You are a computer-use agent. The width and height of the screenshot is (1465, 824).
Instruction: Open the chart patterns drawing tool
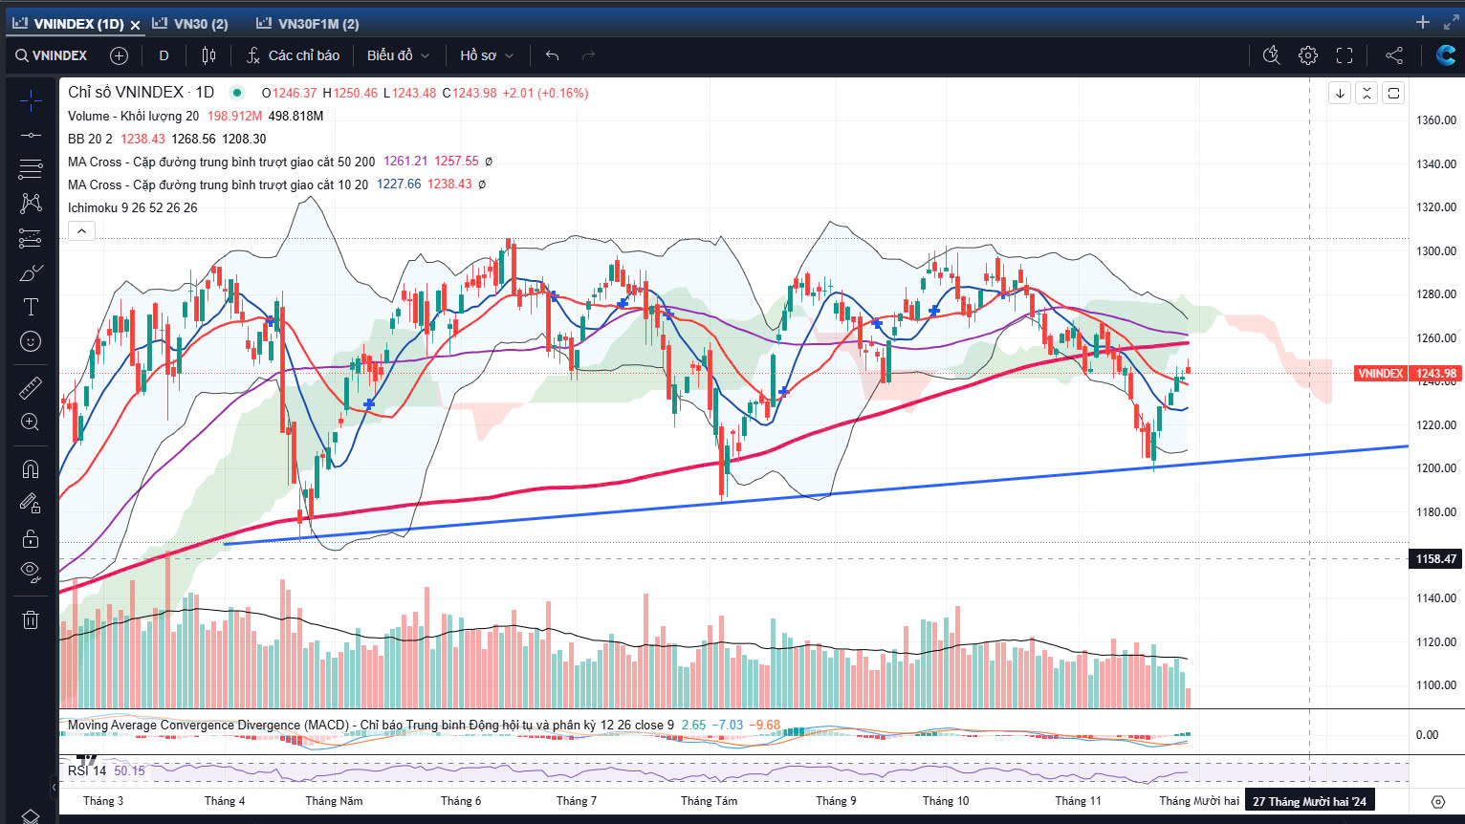click(x=31, y=204)
